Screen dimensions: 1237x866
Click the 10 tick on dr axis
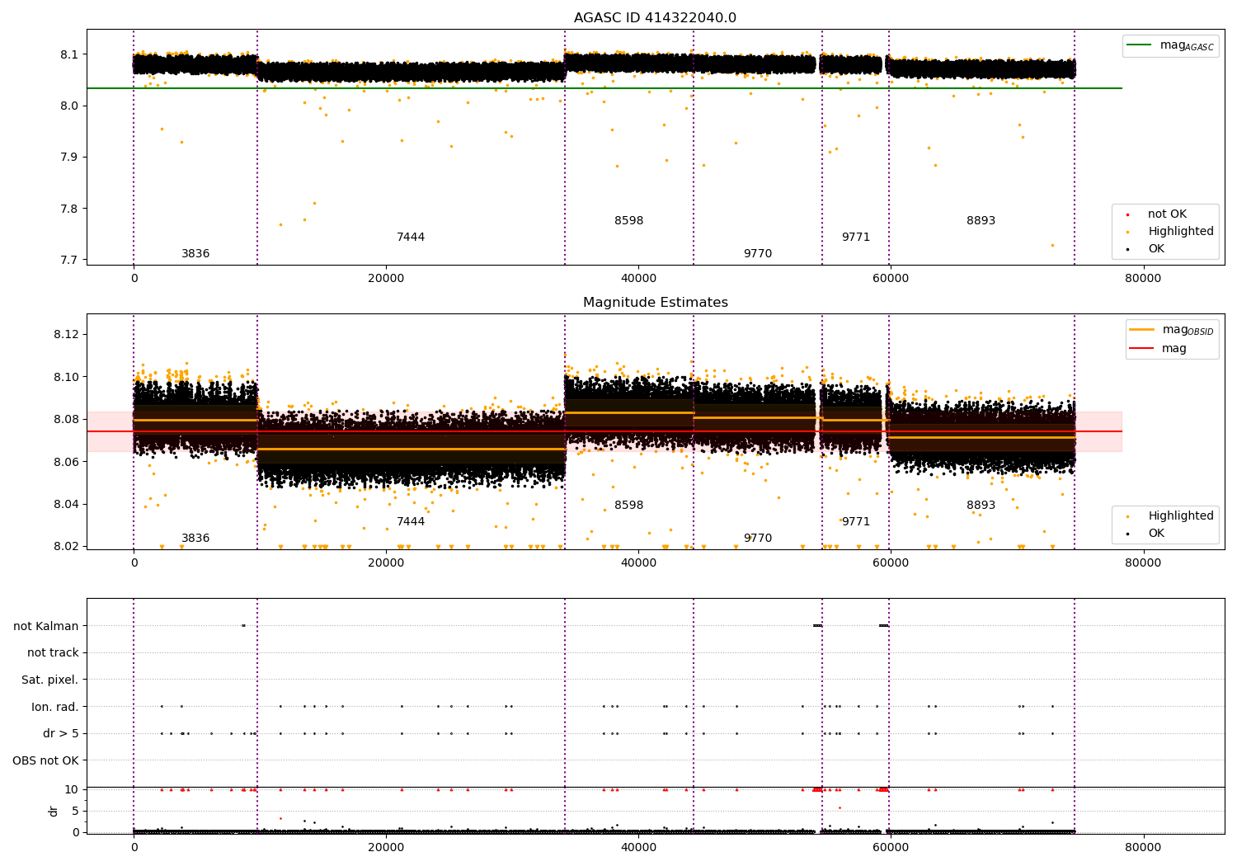(x=73, y=790)
